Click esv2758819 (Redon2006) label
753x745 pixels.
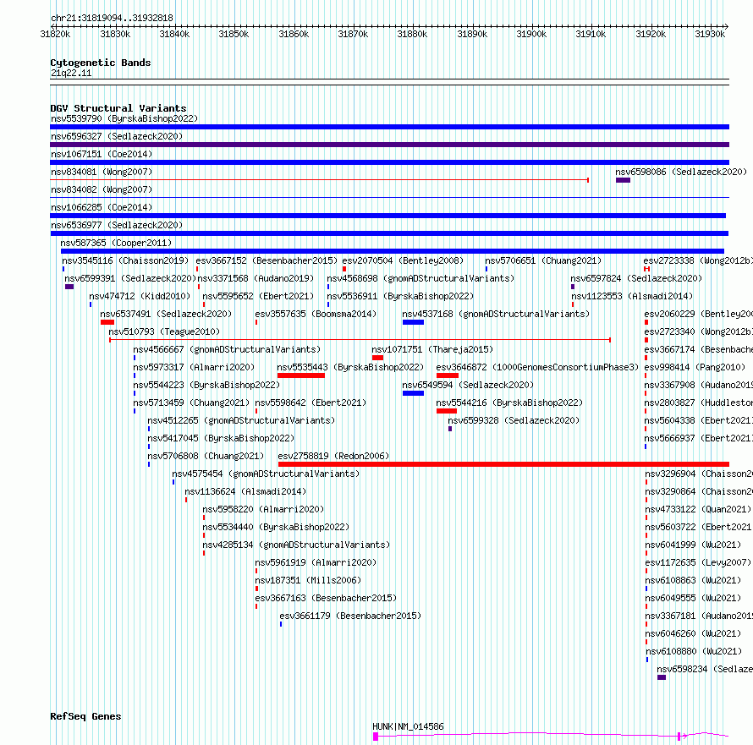pos(333,456)
